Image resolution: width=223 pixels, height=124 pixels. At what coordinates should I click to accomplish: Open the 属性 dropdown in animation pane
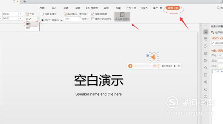pyautogui.click(x=220, y=61)
